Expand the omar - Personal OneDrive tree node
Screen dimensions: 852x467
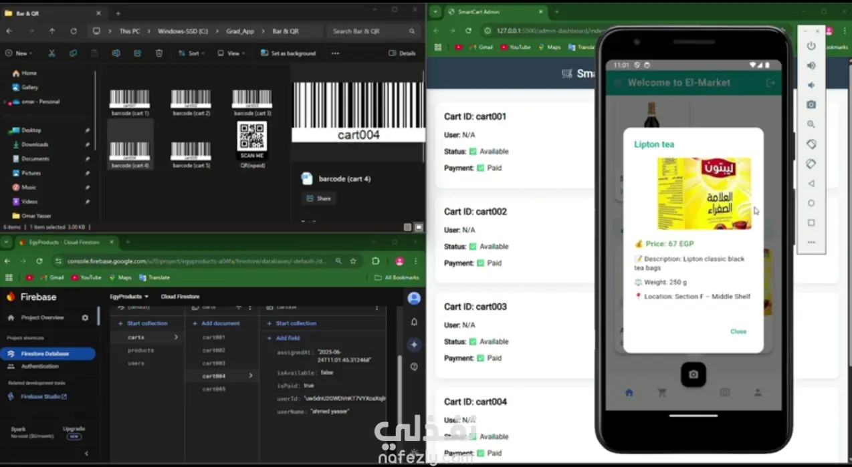6,102
